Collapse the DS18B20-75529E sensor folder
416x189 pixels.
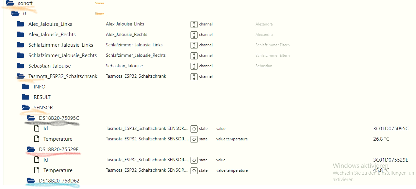(x=31, y=150)
